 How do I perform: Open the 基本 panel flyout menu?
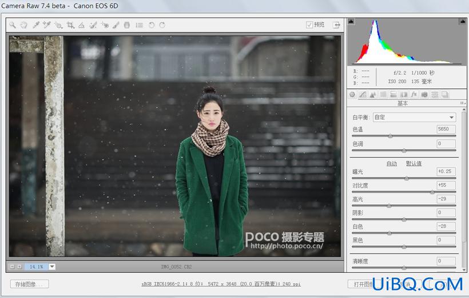pos(462,103)
